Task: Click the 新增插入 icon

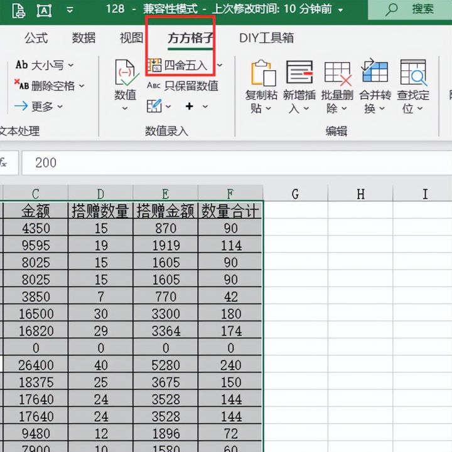Action: click(x=299, y=72)
